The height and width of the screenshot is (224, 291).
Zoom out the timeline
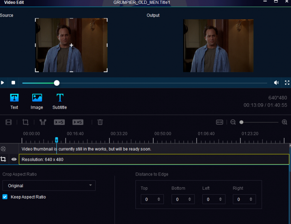click(233, 122)
